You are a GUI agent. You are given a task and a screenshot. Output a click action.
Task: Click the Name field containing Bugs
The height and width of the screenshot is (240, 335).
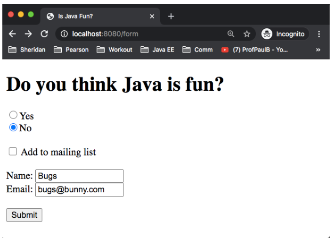(80, 176)
